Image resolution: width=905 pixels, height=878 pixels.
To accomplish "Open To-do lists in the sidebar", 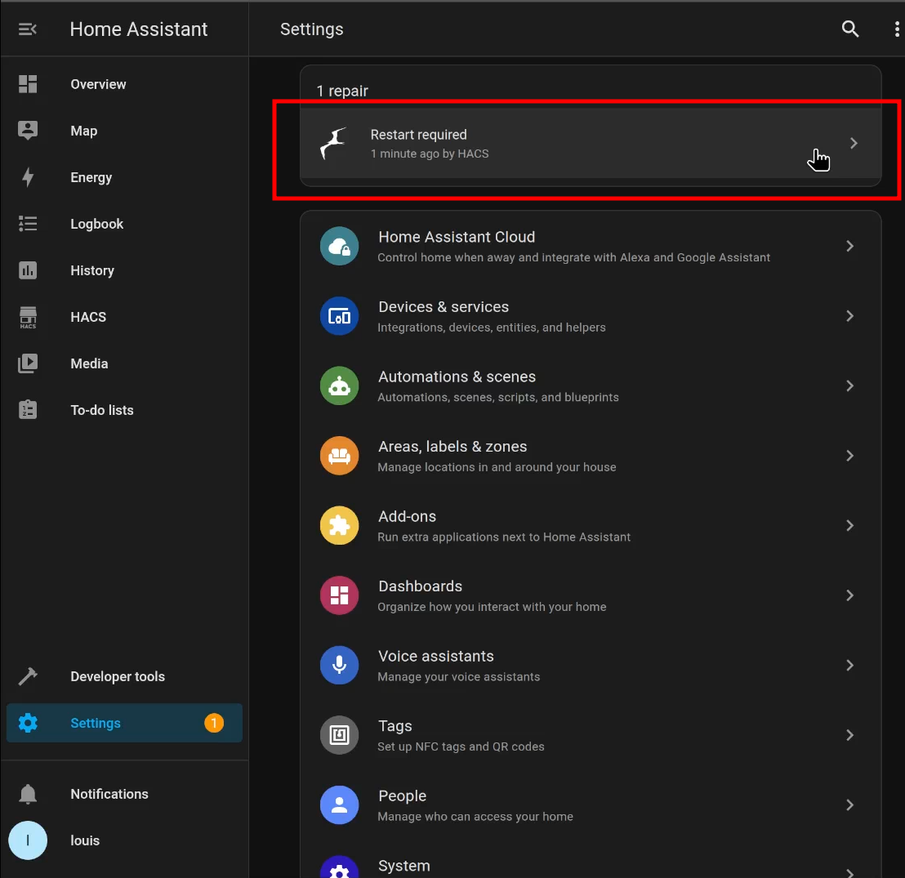I will [124, 410].
